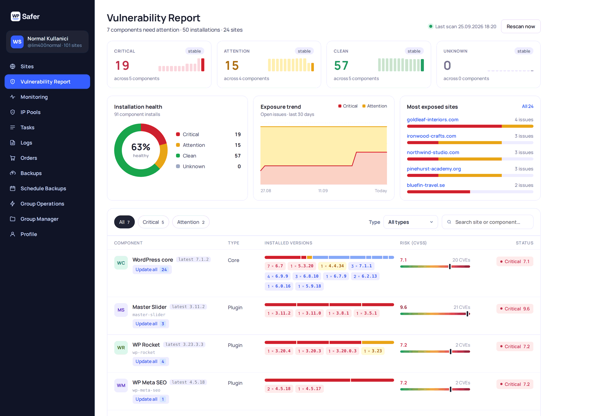Click the WordPress core CVSS risk bar
Viewport: 611px width, 416px height.
tap(435, 266)
